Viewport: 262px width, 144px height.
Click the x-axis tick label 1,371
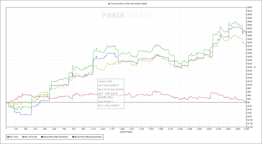(x=112, y=129)
